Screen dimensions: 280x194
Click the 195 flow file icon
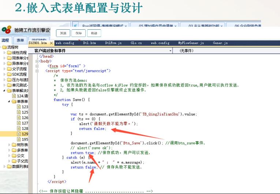click(x=19, y=139)
